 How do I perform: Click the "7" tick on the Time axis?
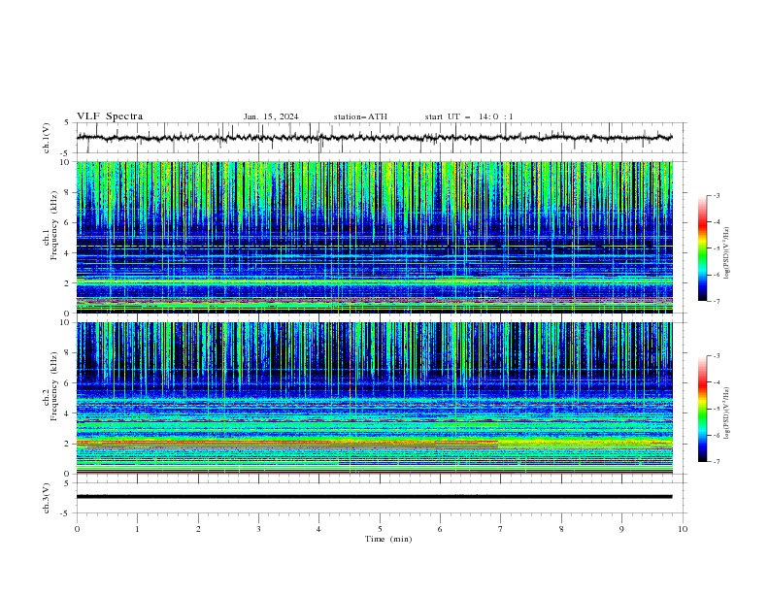(x=501, y=529)
